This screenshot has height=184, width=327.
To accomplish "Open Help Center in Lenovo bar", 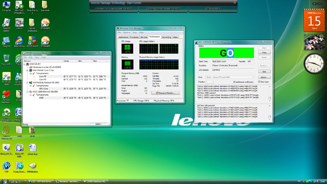I will (213, 9).
